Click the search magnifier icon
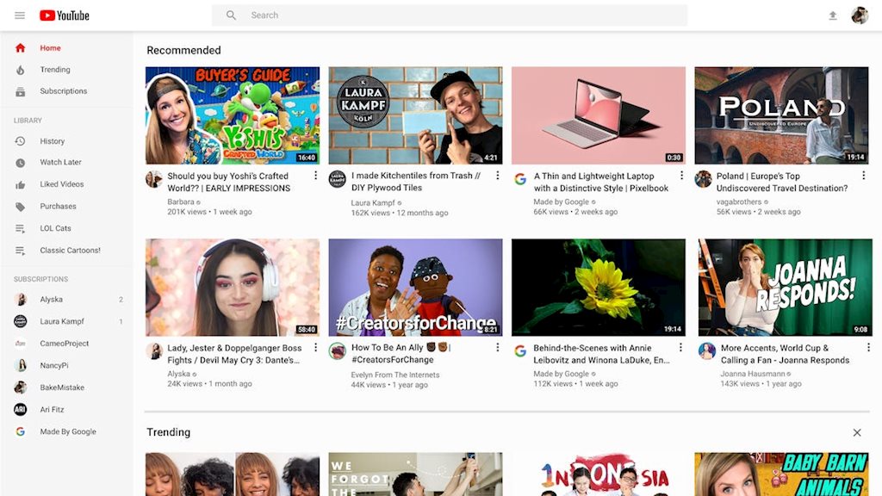Viewport: 882px width, 496px height. pos(231,15)
